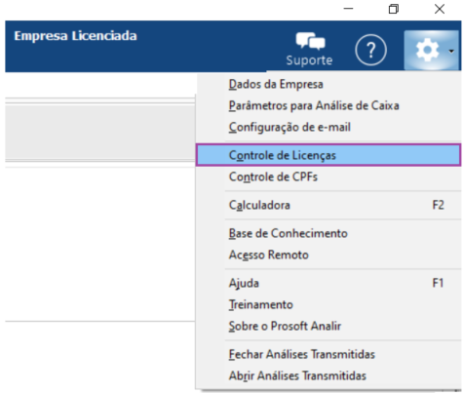Click the Empresa Licenciada header title
Screen dimensions: 464x393
click(x=75, y=36)
